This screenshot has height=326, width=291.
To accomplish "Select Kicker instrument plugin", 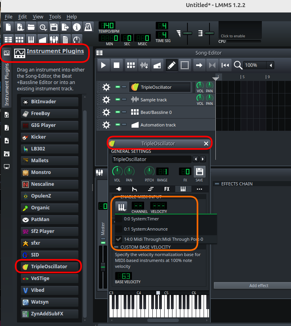I will (50, 137).
